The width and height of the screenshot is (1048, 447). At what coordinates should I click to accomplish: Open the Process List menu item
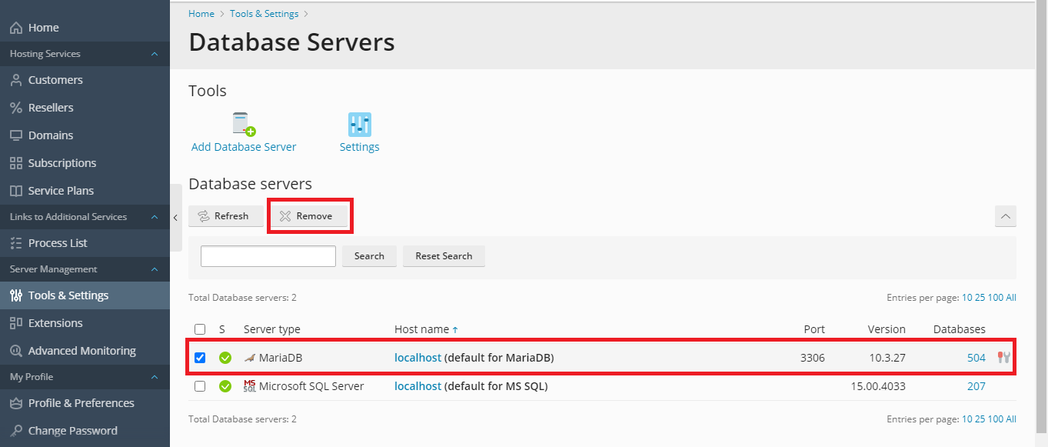[x=85, y=243]
